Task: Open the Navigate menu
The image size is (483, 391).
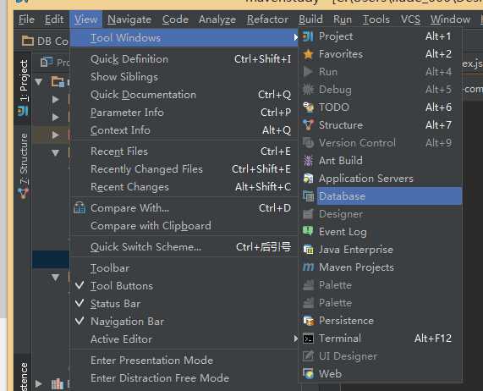Action: click(x=129, y=19)
